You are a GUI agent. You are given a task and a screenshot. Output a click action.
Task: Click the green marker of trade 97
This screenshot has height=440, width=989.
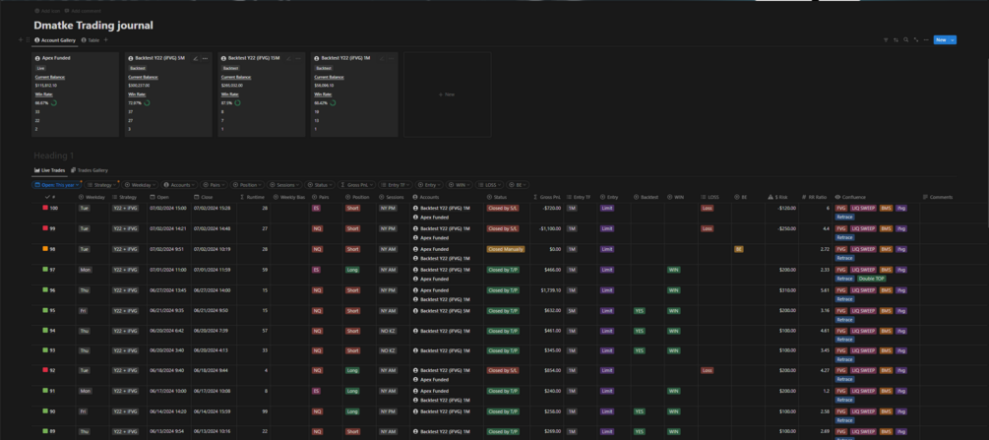(x=45, y=269)
